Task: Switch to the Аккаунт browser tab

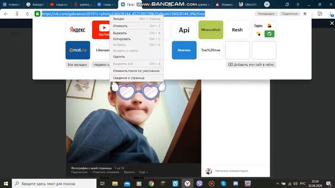Action: [x=35, y=4]
